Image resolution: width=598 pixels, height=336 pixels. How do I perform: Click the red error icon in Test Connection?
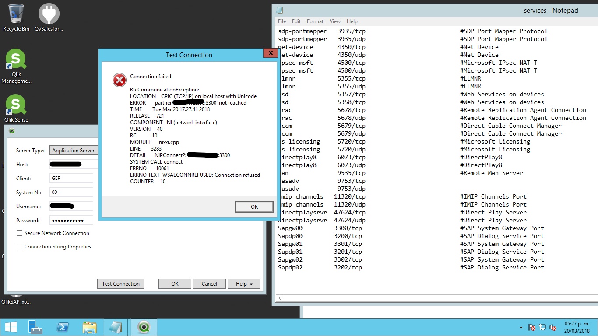coord(119,80)
